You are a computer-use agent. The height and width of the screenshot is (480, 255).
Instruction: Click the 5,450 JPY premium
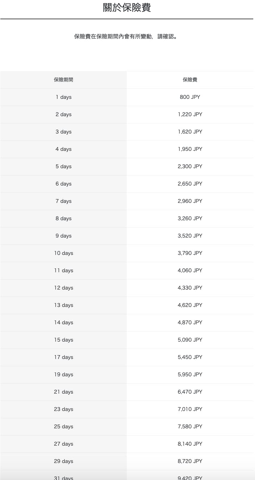tap(190, 357)
